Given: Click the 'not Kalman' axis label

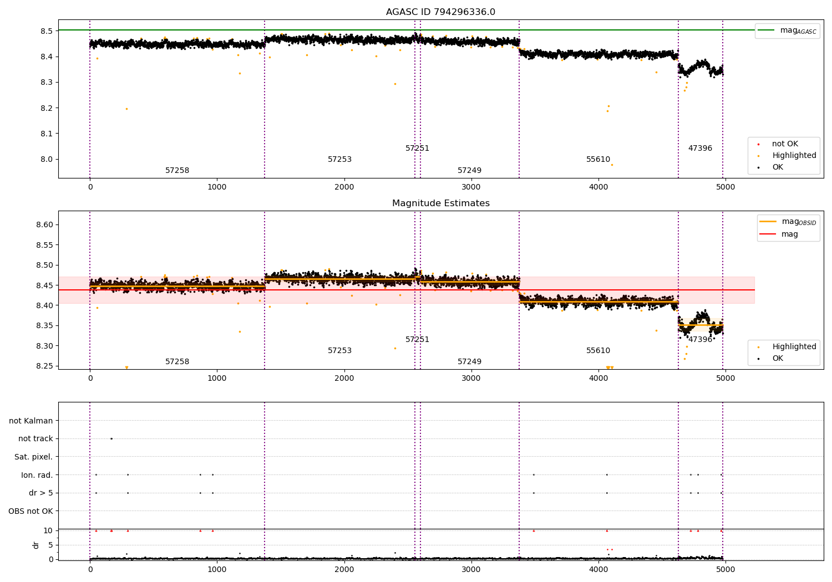Looking at the screenshot, I should (31, 421).
